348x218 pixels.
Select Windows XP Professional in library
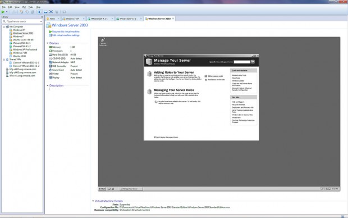25,49
